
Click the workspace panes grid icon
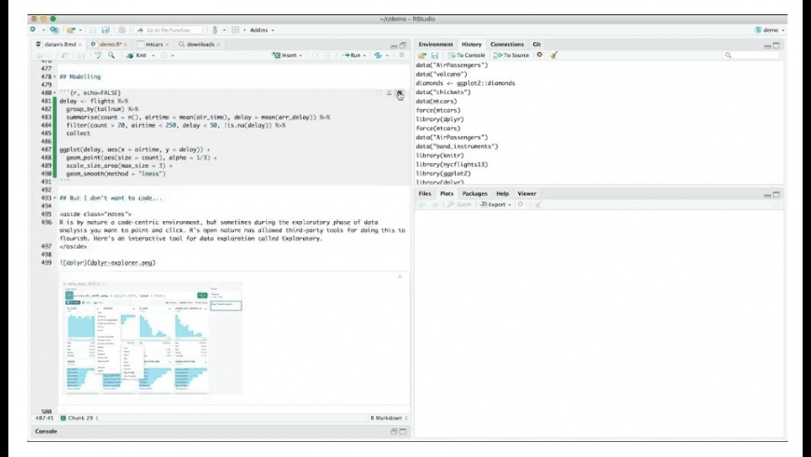(x=235, y=30)
